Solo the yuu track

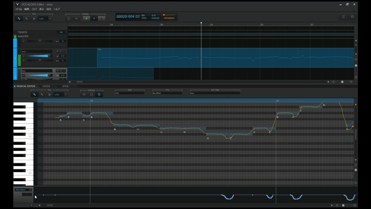[61, 51]
